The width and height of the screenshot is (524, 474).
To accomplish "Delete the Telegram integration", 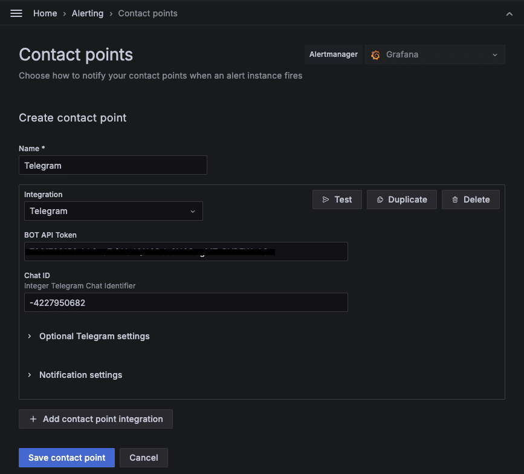I will point(470,200).
